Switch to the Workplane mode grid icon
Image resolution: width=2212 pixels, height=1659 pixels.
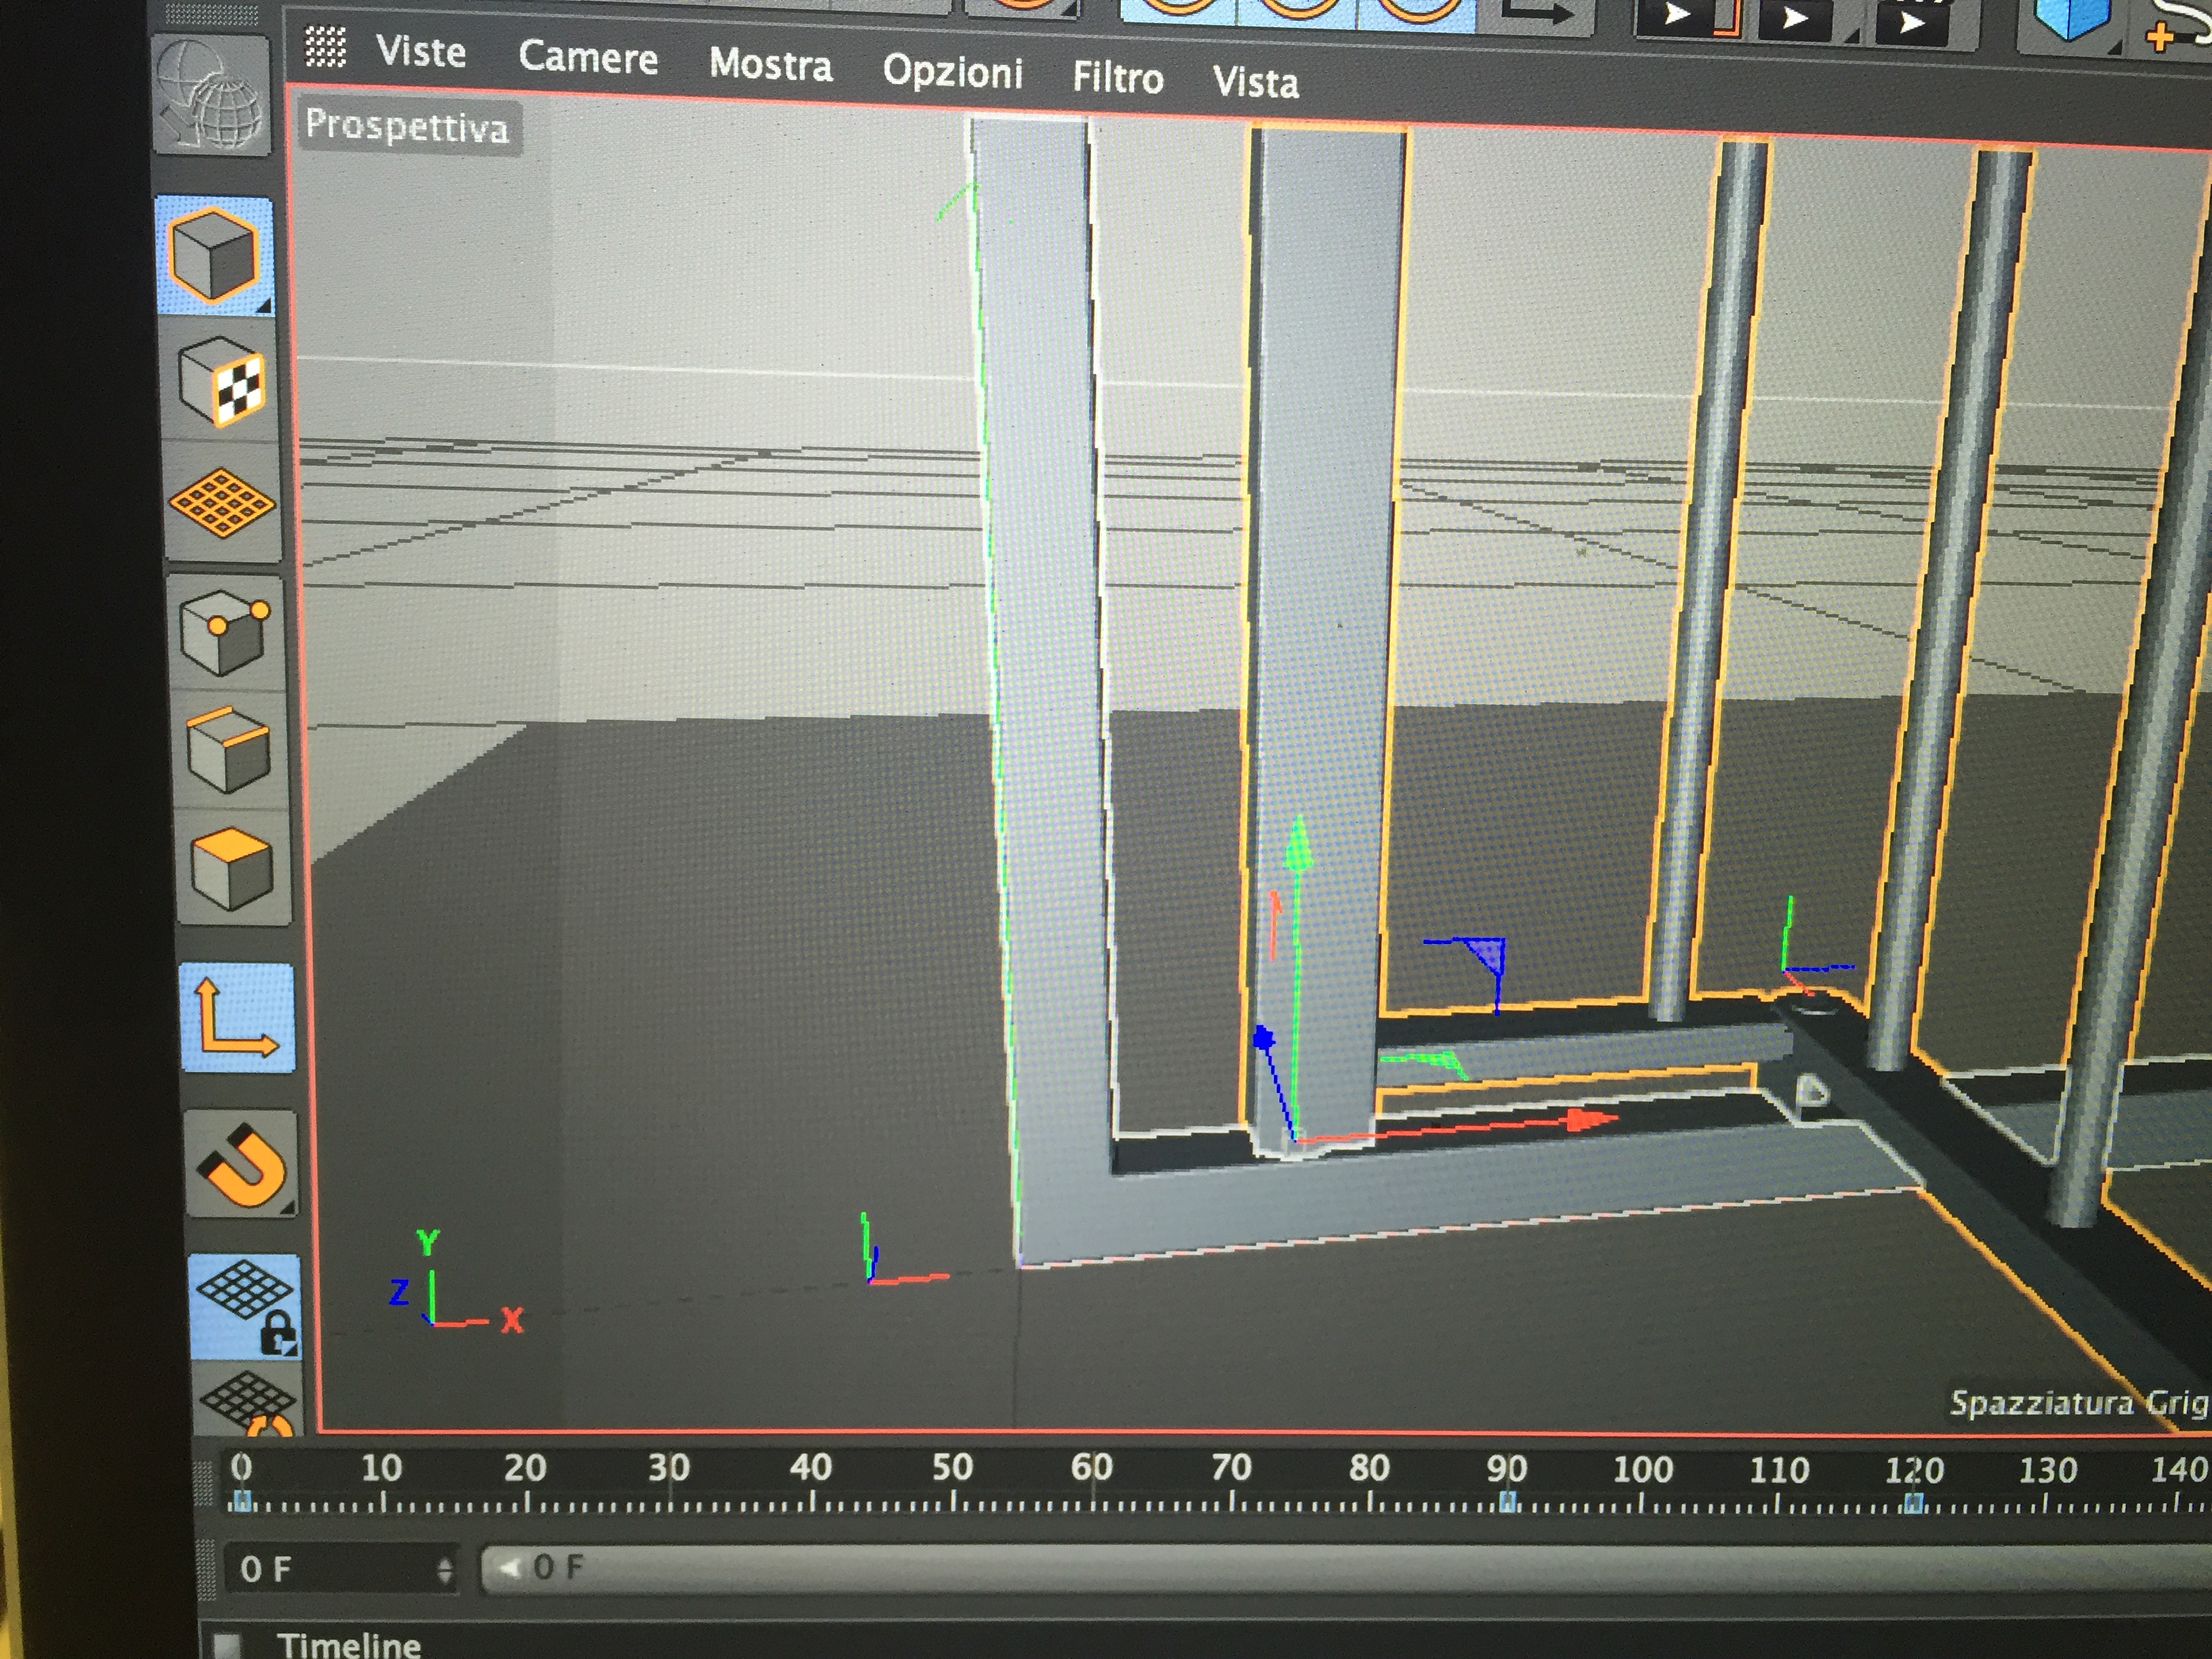[223, 503]
